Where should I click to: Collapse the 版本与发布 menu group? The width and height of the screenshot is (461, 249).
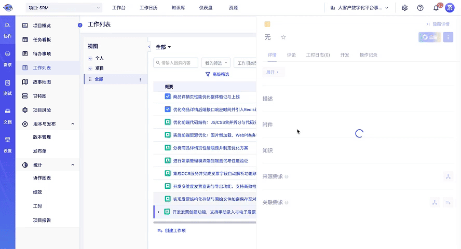tap(72, 124)
